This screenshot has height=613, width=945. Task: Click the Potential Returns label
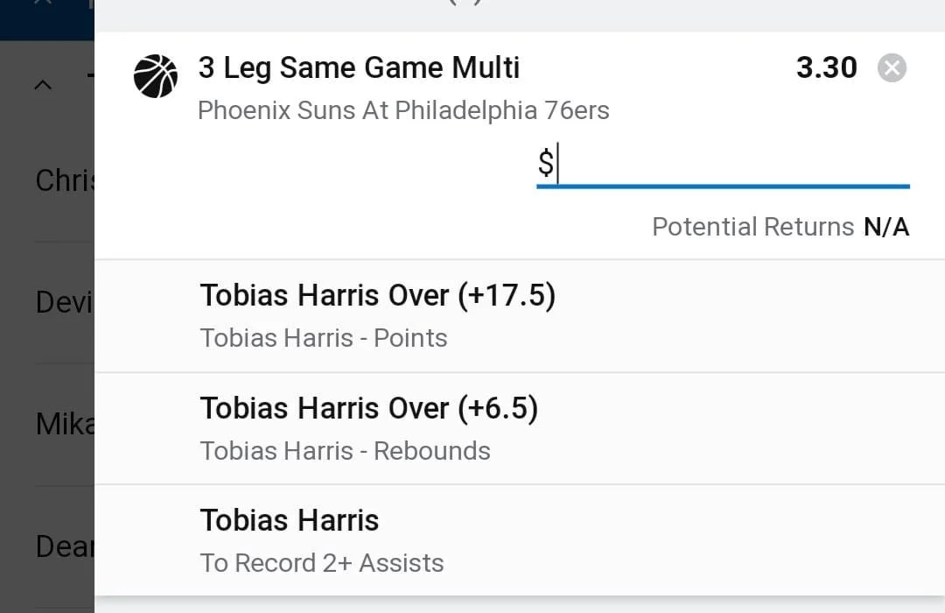click(752, 228)
